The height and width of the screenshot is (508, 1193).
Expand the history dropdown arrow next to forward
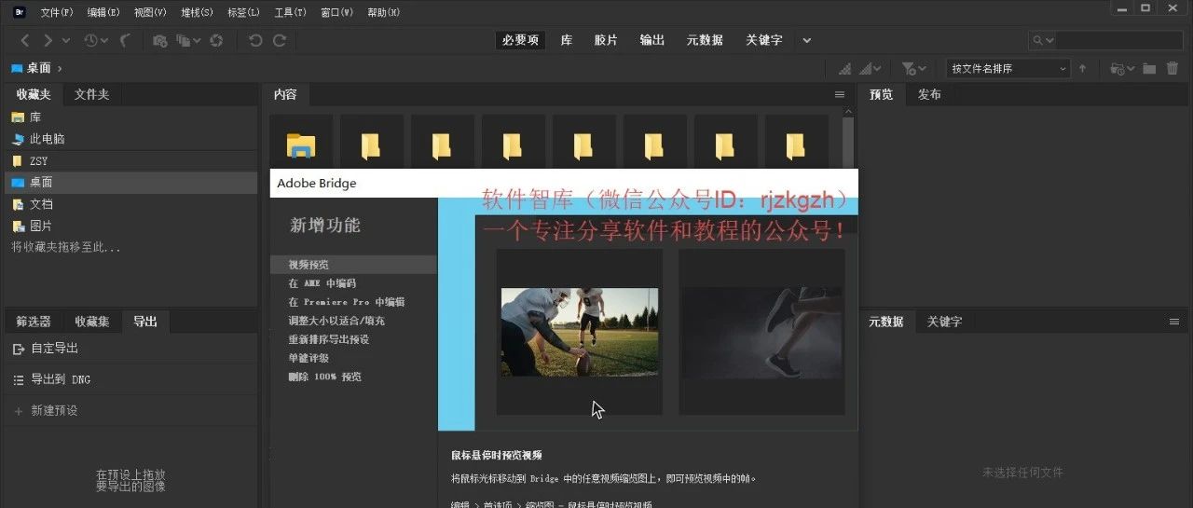pos(65,40)
